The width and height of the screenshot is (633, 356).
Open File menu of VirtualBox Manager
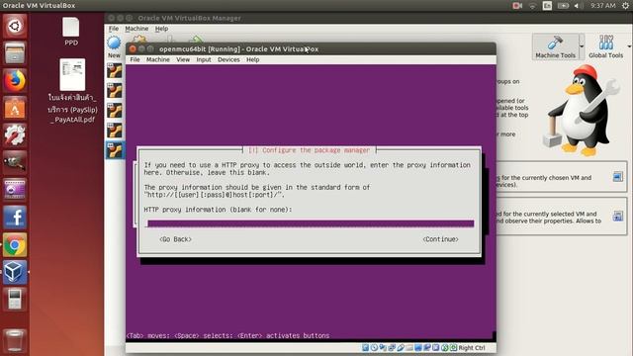pos(114,29)
